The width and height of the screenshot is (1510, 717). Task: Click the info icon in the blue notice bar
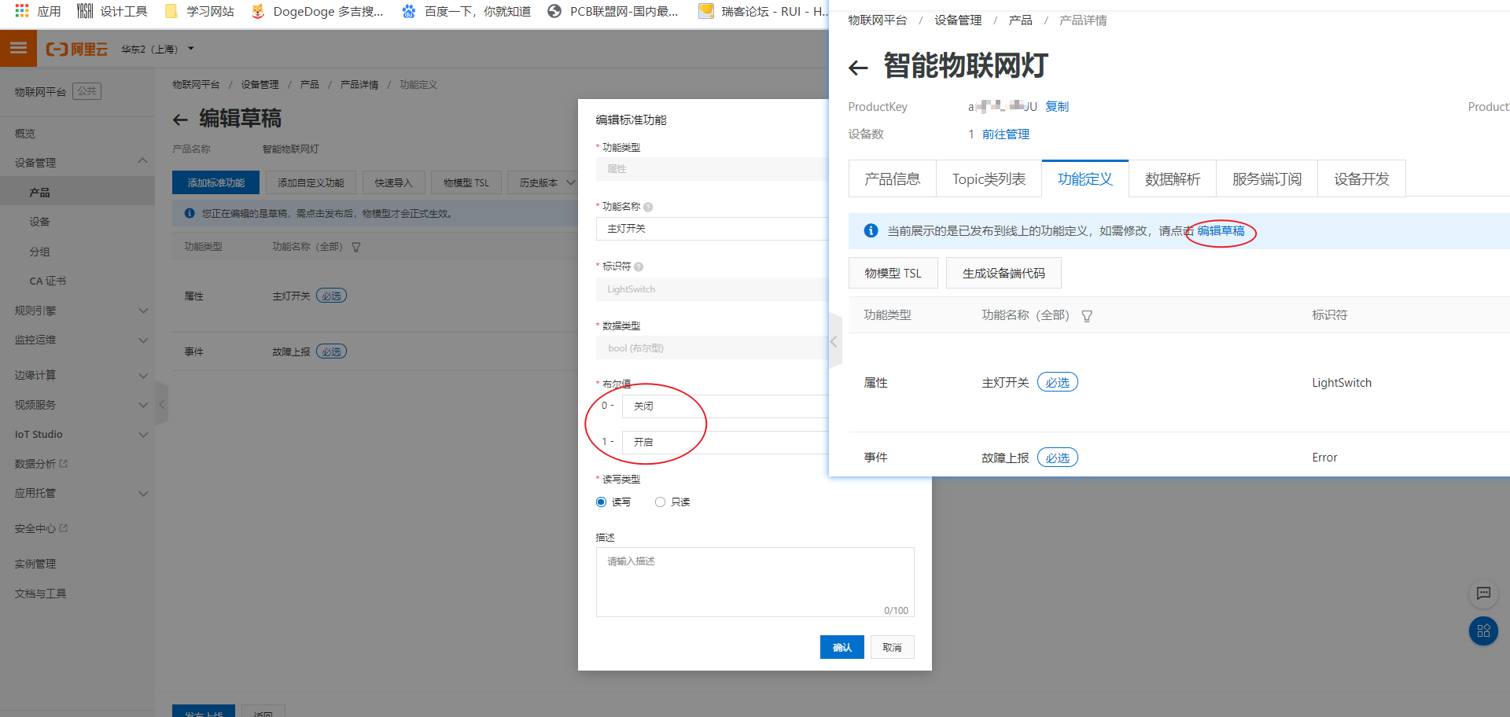coord(871,230)
